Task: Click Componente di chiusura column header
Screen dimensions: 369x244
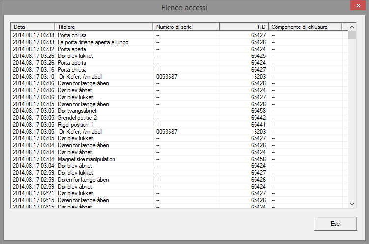Action: [x=305, y=27]
